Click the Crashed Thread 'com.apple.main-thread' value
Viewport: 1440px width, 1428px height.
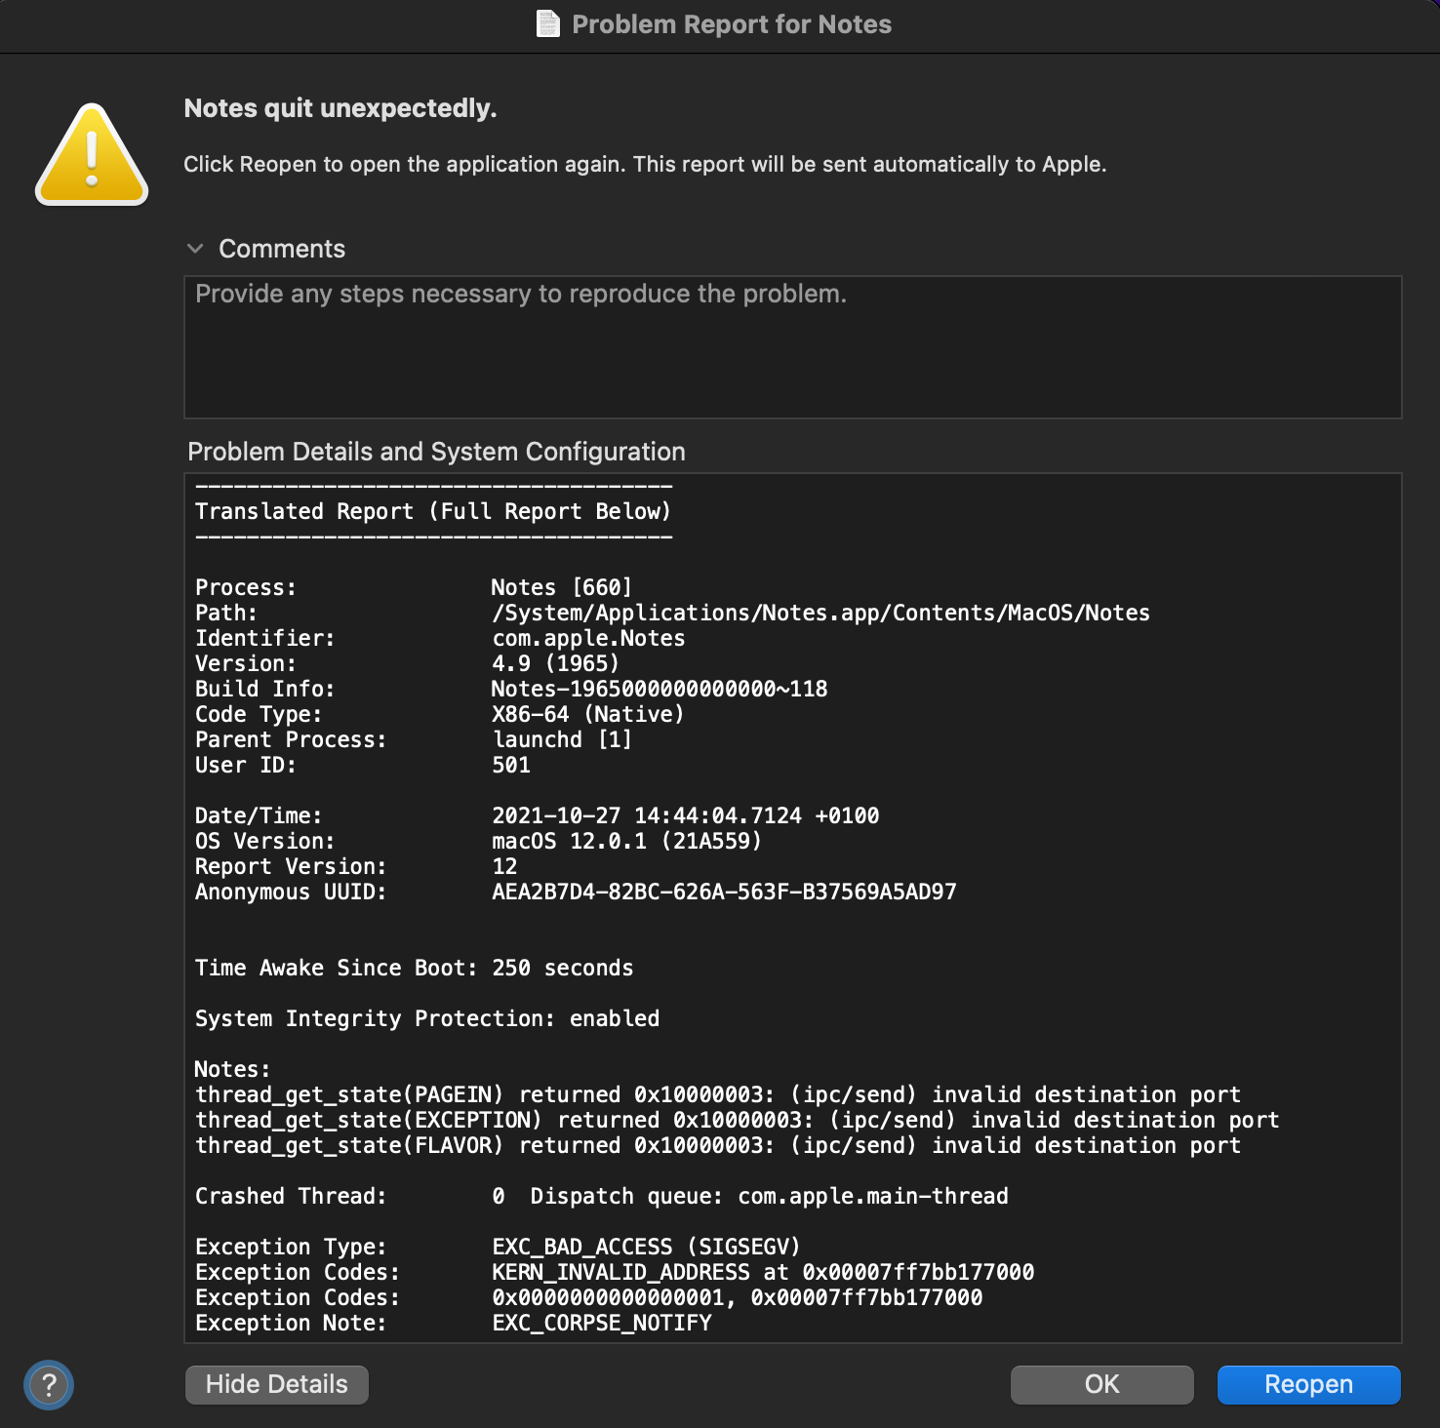pos(873,1196)
